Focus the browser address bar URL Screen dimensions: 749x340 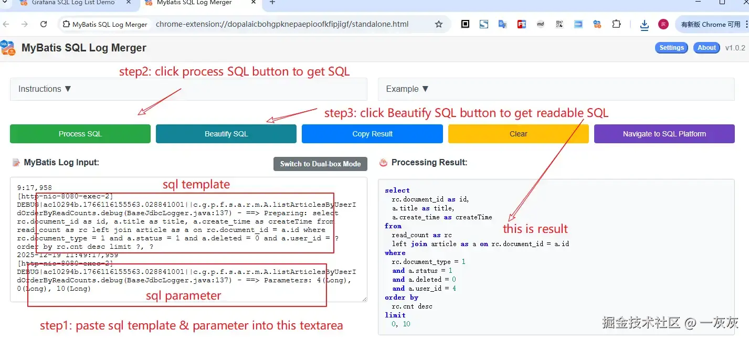[x=282, y=24]
